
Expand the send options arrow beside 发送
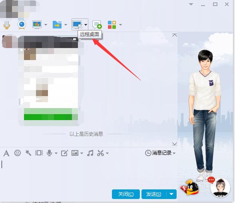171,194
